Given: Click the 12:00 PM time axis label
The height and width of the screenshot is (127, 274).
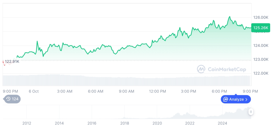Looking at the screenshot, I should (x=158, y=92).
